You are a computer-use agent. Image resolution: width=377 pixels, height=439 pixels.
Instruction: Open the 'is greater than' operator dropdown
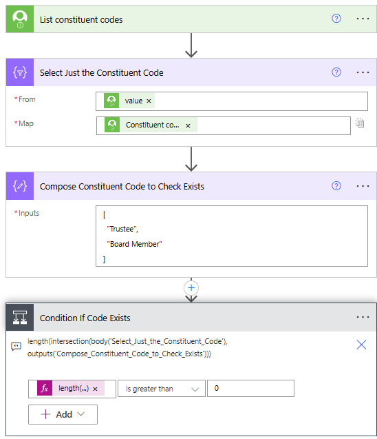pos(162,389)
